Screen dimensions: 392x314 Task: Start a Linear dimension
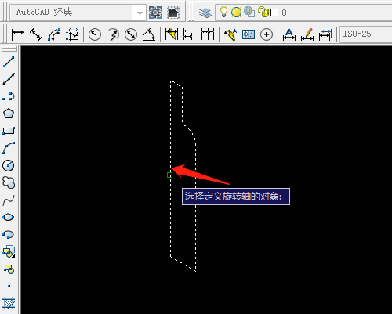18,34
